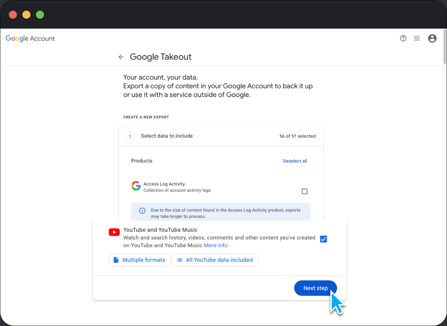Open the Multiple formats options

pos(140,260)
